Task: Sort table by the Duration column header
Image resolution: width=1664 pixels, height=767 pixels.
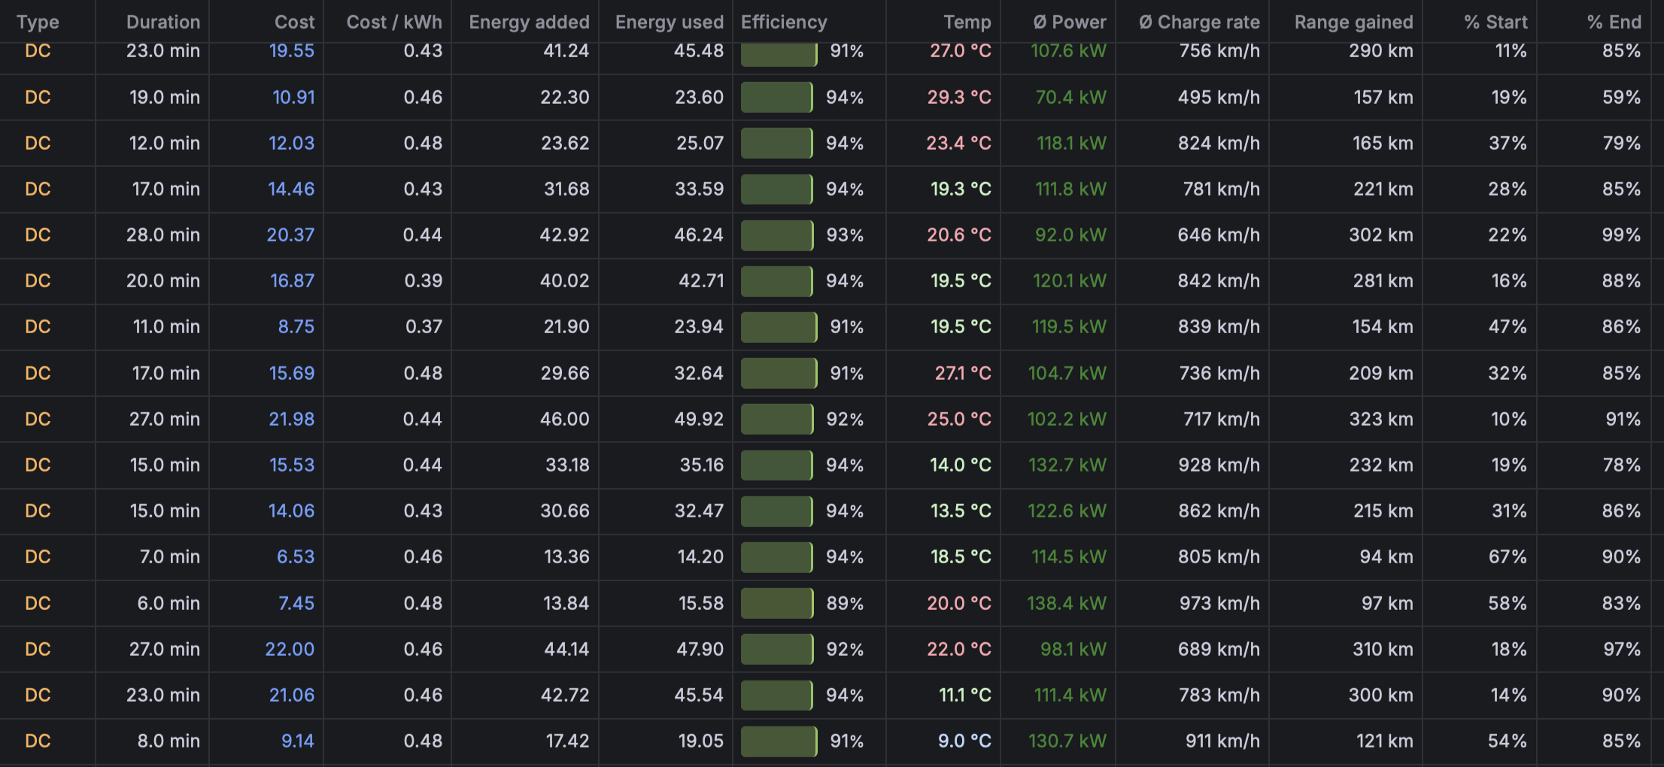Action: point(162,22)
